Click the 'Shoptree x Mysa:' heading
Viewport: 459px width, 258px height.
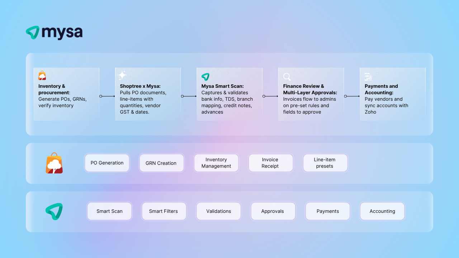click(140, 86)
